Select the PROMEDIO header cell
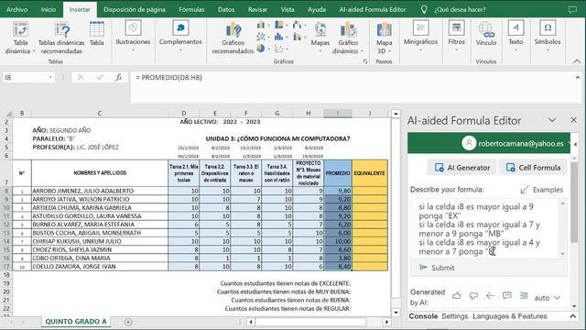This screenshot has height=330, width=586. point(338,173)
